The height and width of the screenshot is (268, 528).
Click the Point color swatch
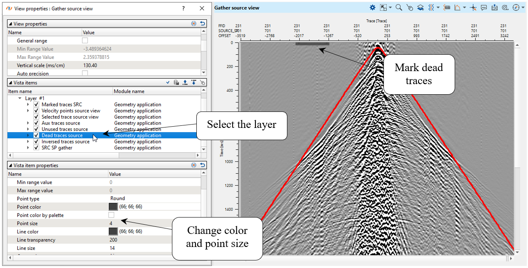point(113,207)
